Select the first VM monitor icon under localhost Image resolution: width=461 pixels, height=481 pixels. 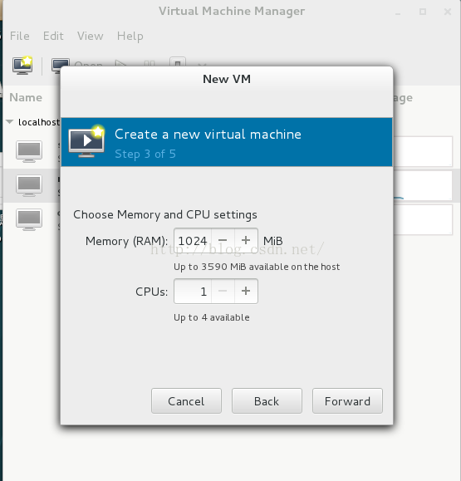pos(29,151)
